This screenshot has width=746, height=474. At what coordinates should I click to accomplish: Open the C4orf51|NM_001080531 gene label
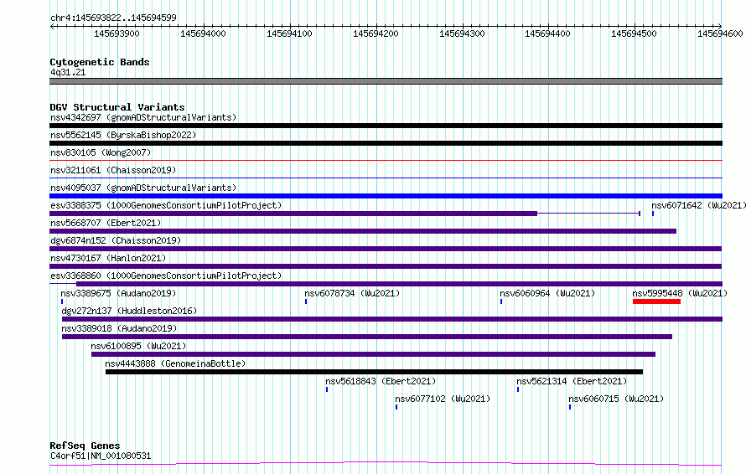pyautogui.click(x=101, y=456)
